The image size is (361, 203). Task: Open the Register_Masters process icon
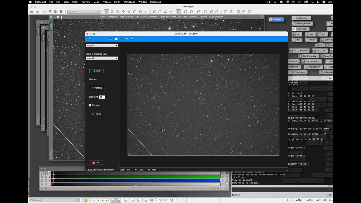(x=302, y=24)
